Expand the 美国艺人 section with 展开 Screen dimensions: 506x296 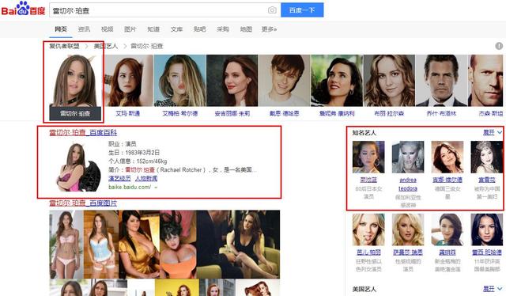493,289
